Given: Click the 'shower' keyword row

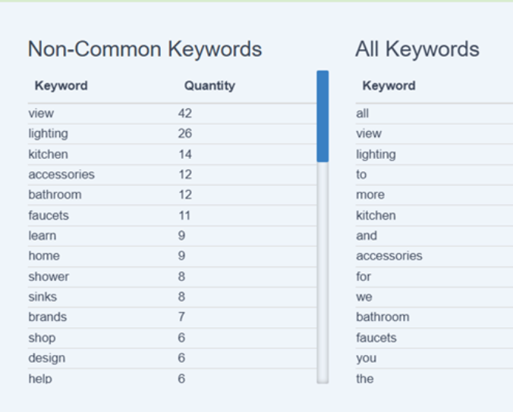Looking at the screenshot, I should click(49, 277).
